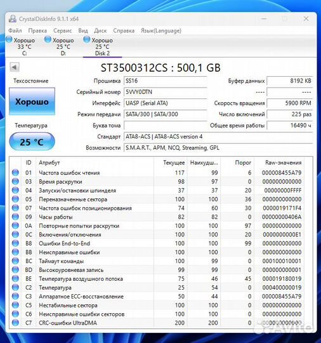Open the Диск menu

[100, 30]
